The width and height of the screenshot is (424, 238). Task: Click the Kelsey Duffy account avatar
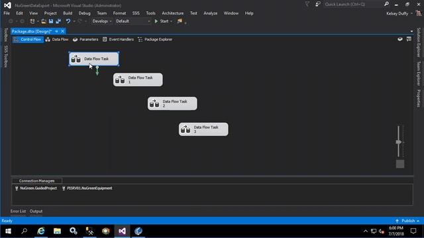(419, 13)
